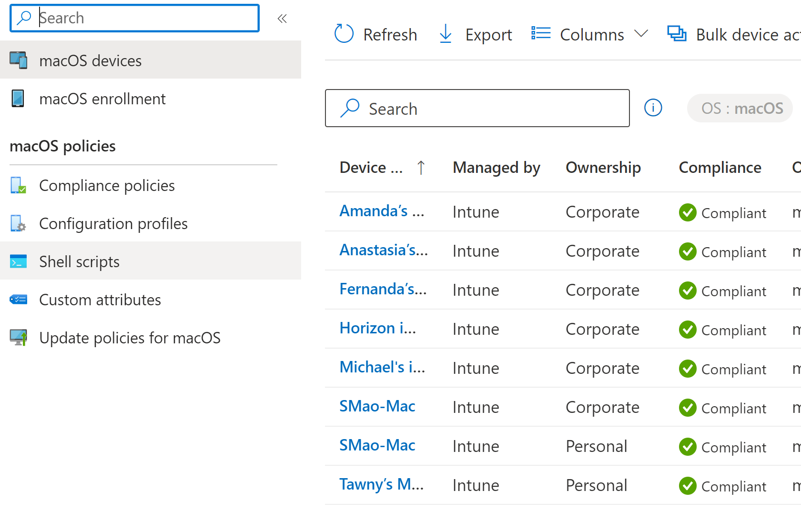Open the Tawny's M... device link
Screen dimensions: 801x511
[381, 484]
